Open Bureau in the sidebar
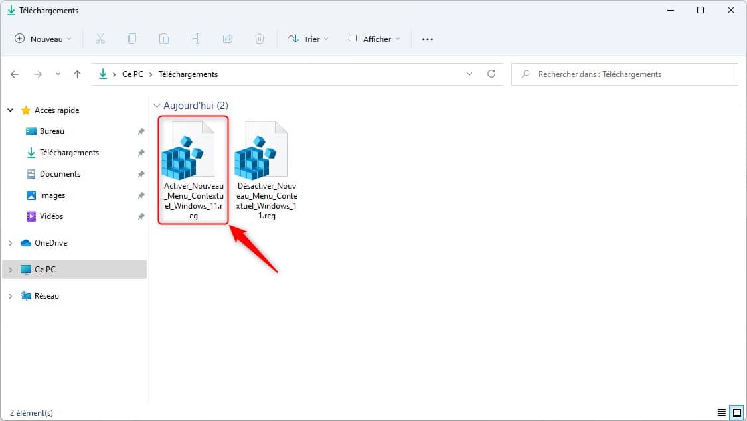Viewport: 747px width, 421px height. click(52, 131)
